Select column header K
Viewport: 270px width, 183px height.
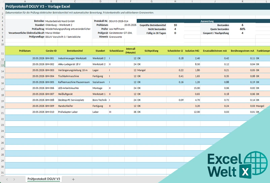(242, 1)
